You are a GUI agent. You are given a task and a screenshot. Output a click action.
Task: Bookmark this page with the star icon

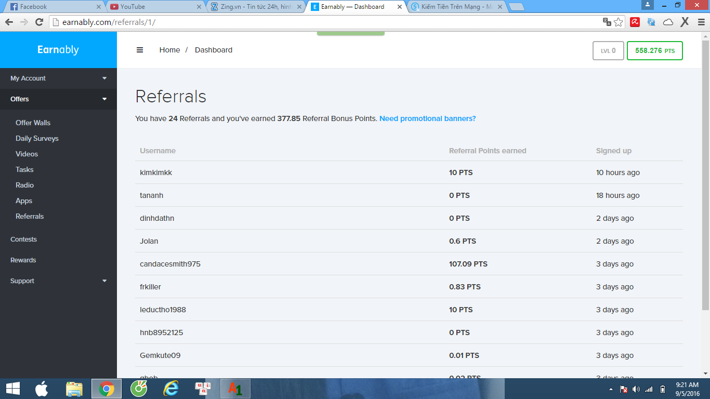pyautogui.click(x=619, y=22)
